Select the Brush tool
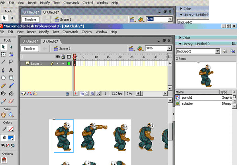Image resolution: width=239 pixels, height=165 pixels. [x=11, y=85]
